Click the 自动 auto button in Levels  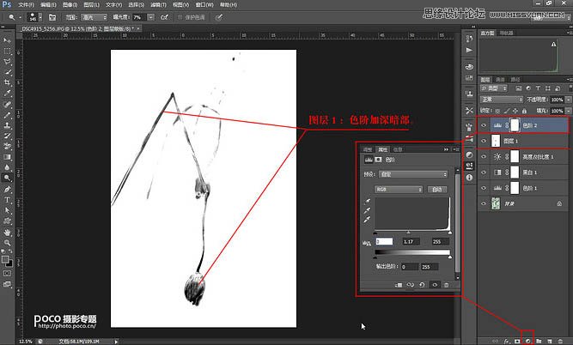point(438,188)
